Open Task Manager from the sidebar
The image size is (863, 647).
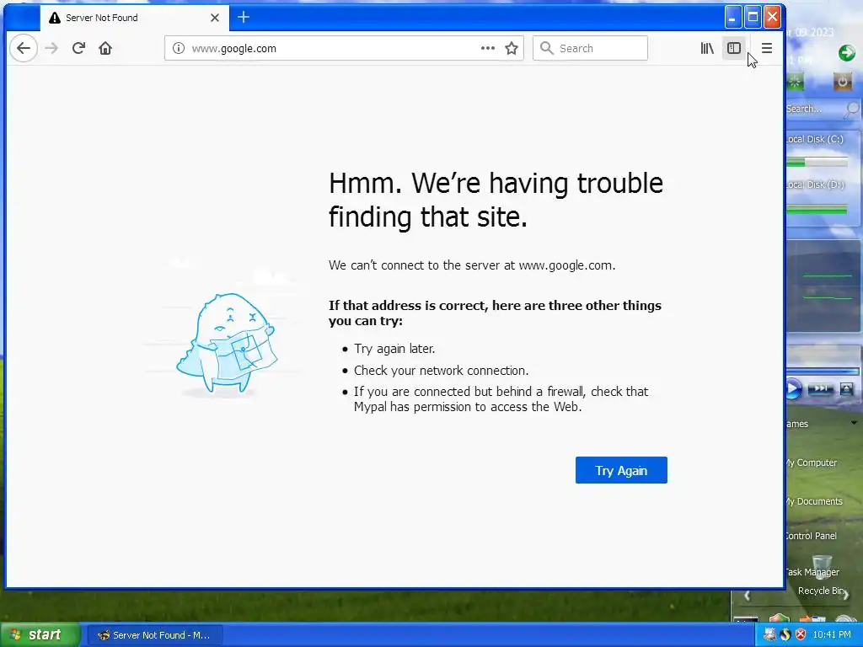813,572
